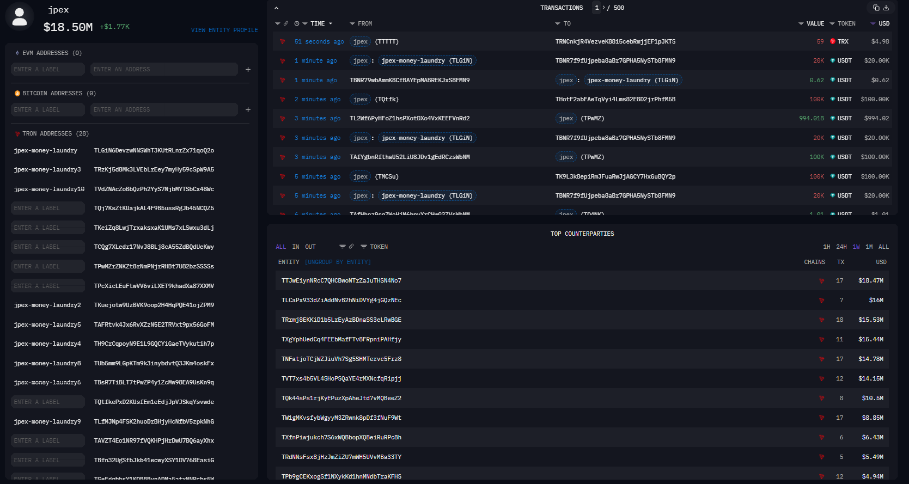Viewport: 909px width, 484px height.
Task: Set counterparties time range to 1M
Action: pyautogui.click(x=869, y=247)
